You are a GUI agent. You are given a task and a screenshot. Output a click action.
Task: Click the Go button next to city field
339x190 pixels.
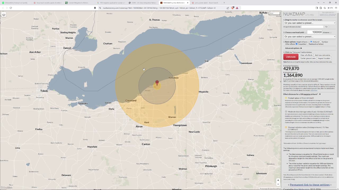[x=326, y=27]
